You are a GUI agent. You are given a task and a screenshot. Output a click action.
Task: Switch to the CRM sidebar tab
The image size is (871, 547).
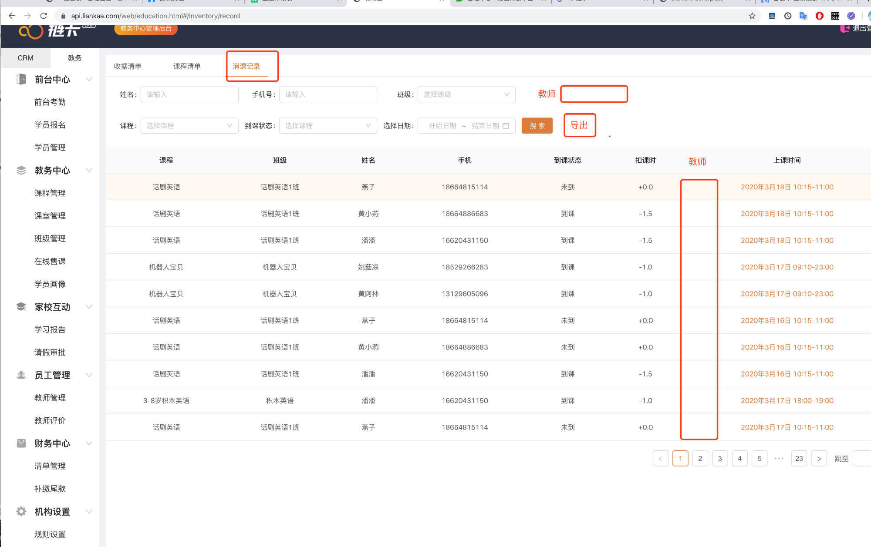(25, 58)
